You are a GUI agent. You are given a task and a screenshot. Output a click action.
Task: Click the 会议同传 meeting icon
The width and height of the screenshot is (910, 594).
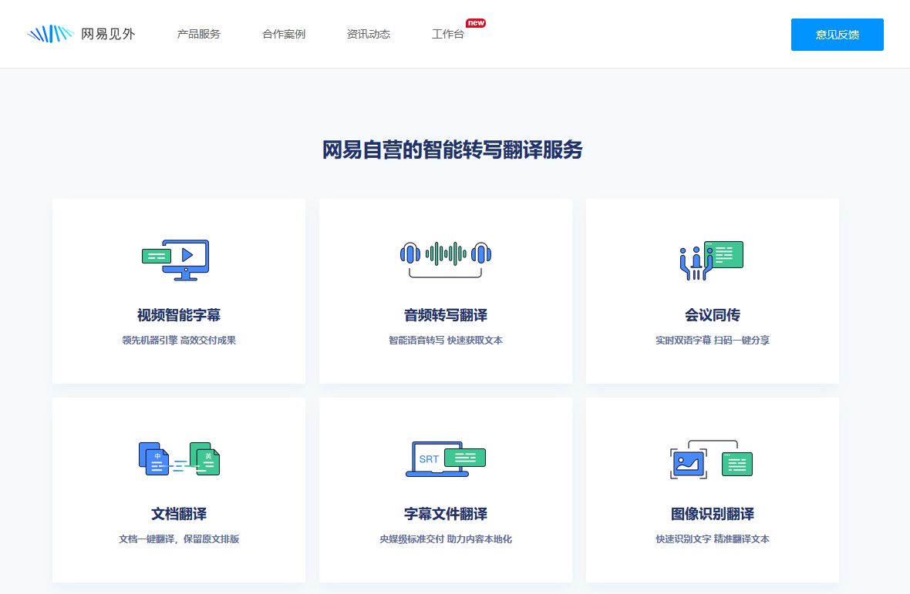click(x=712, y=260)
